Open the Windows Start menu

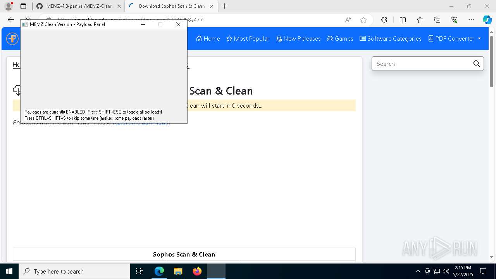coord(9,271)
